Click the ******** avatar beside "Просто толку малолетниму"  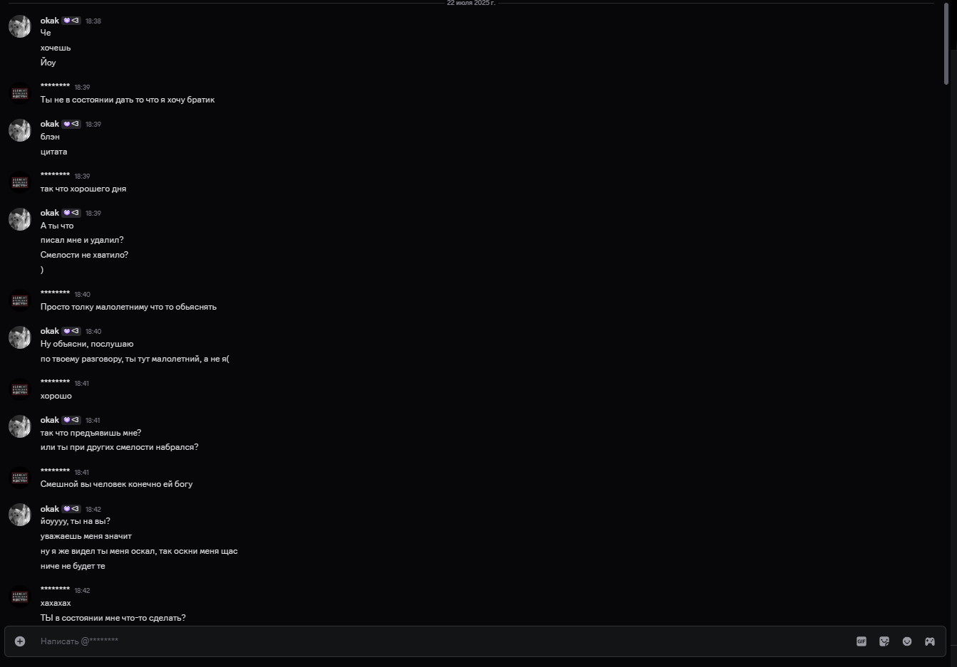(20, 300)
